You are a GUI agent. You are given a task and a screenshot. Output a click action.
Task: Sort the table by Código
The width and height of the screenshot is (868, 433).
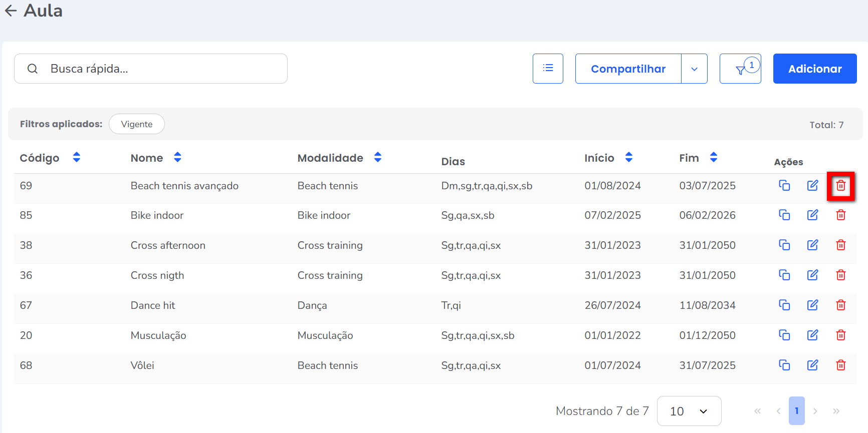pos(77,157)
